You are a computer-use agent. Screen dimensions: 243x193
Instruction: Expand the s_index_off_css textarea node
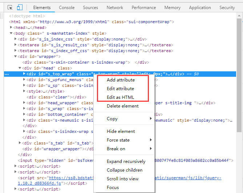(x=15, y=51)
